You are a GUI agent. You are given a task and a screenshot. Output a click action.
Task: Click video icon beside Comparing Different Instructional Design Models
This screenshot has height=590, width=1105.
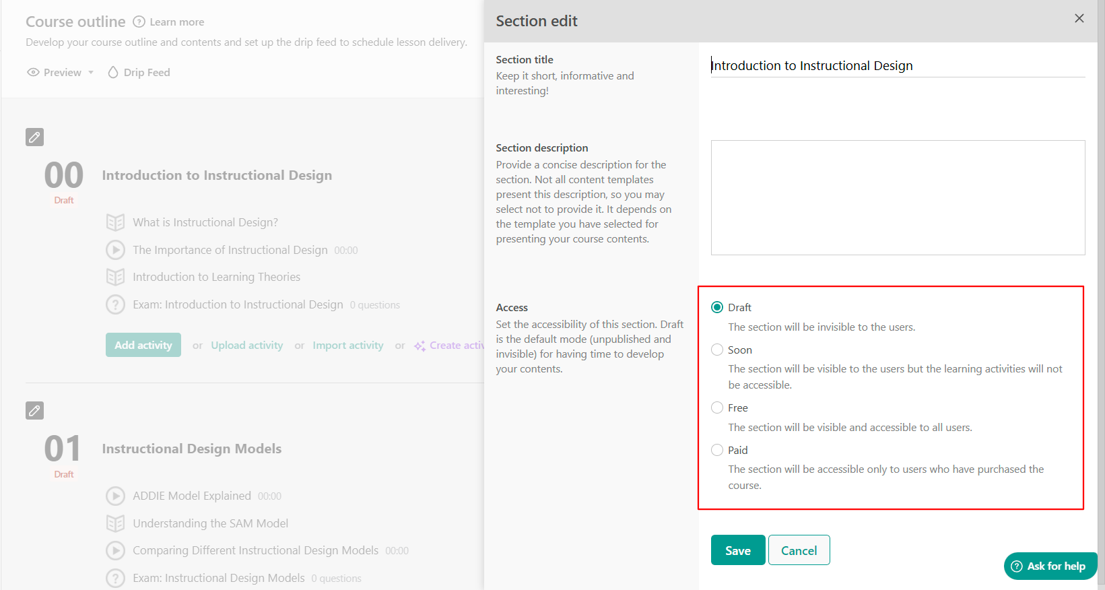115,550
